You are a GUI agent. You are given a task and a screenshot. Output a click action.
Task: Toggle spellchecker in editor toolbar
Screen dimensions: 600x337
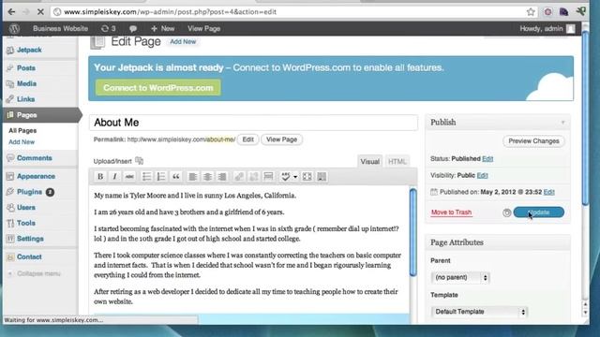(285, 177)
